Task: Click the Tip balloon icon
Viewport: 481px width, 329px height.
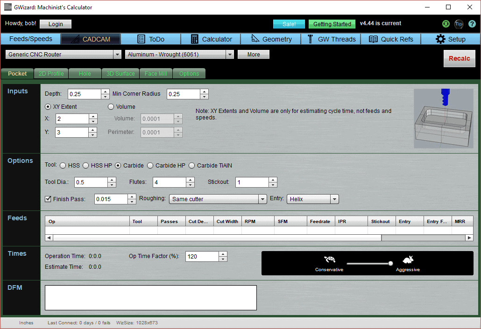Action: tap(459, 24)
